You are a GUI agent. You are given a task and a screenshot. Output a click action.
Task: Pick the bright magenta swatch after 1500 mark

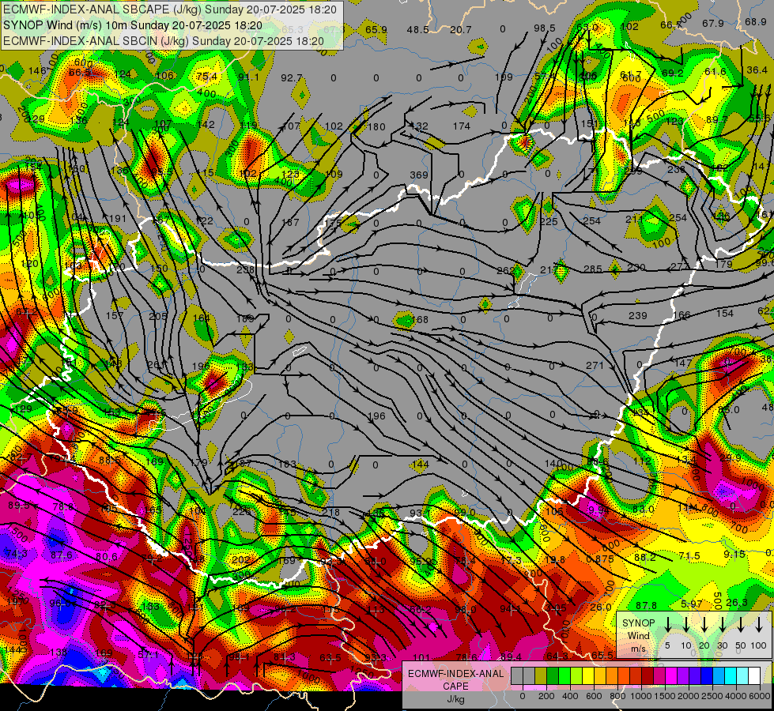(671, 675)
